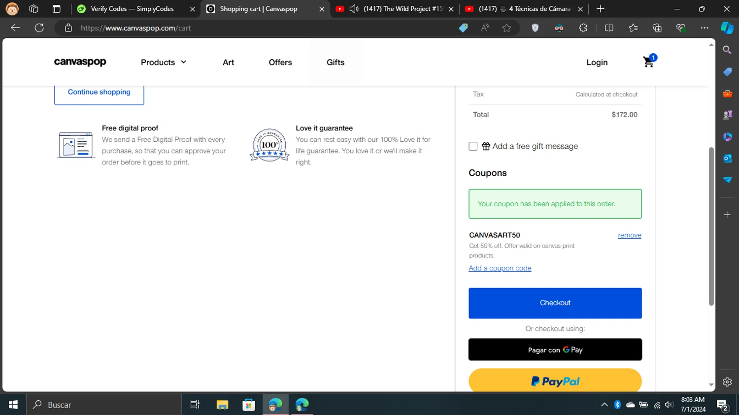Screen dimensions: 739x415
Task: Click the browser back arrow
Action: point(15,28)
